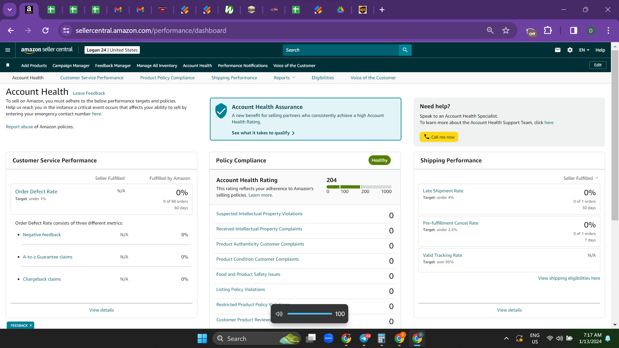This screenshot has height=348, width=619.
Task: Open the Chrome profile D avatar
Action: coord(591,31)
